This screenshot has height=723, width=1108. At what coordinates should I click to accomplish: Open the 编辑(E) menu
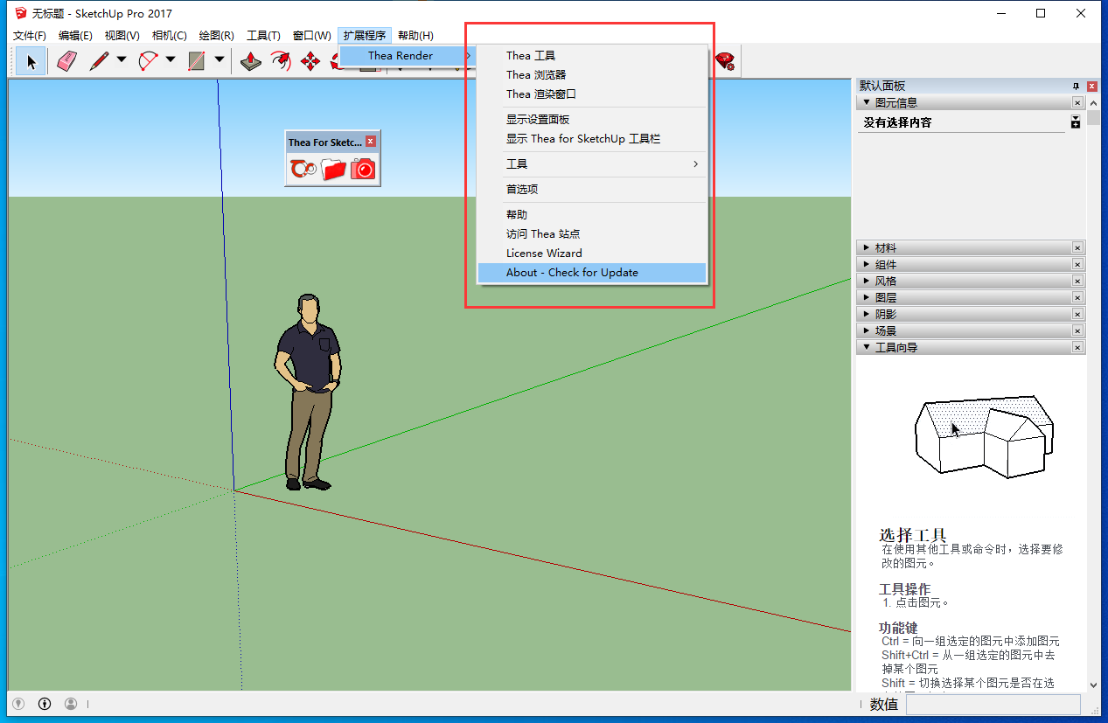pyautogui.click(x=75, y=36)
